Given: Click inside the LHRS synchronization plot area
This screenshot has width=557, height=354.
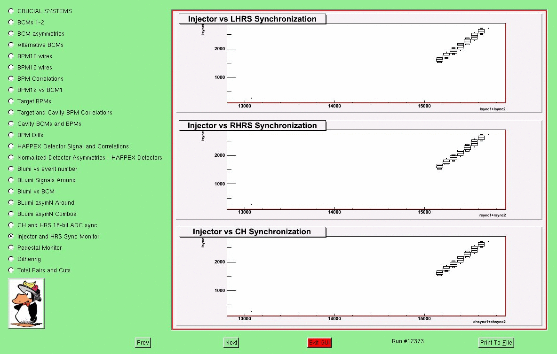Looking at the screenshot, I should pyautogui.click(x=366, y=63).
